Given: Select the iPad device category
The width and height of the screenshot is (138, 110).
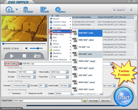Looking at the screenshot, I should tap(60, 38).
